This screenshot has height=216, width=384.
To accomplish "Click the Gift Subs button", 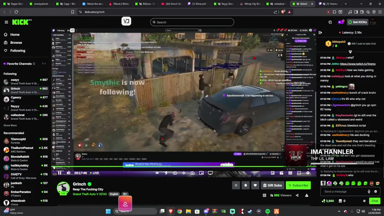I will [x=272, y=185].
